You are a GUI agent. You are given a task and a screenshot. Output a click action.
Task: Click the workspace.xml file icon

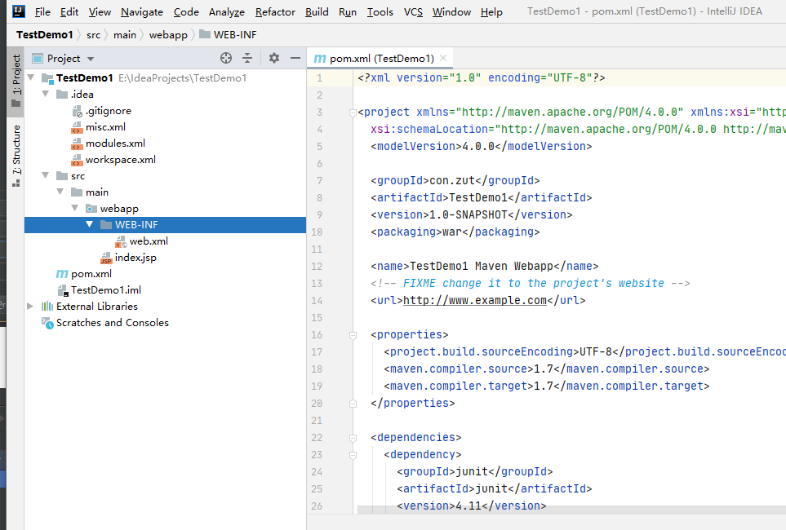[77, 161]
